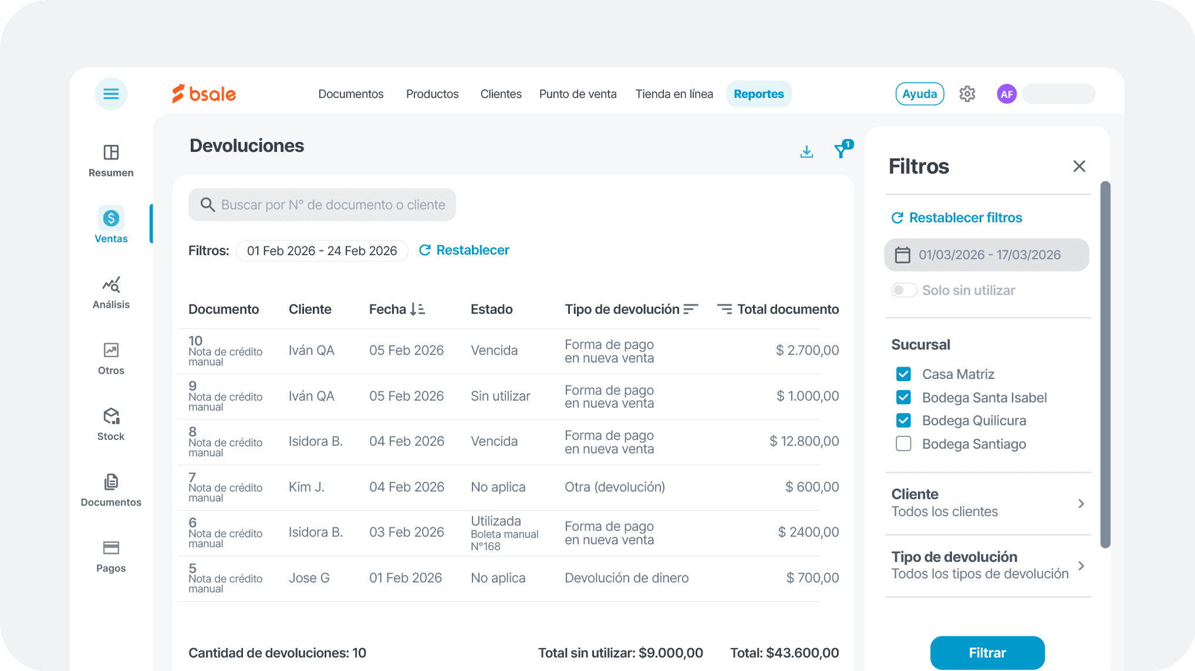Click the Restablecer filtros link
Image resolution: width=1195 pixels, height=671 pixels.
957,218
